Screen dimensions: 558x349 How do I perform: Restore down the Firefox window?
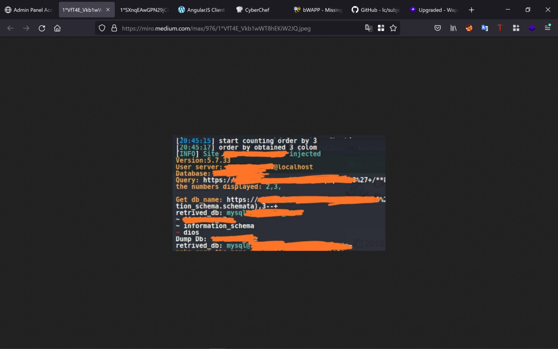[528, 10]
